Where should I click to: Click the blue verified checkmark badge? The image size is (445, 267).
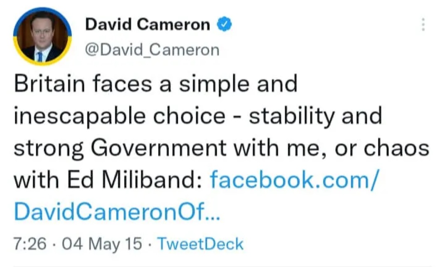[x=225, y=24]
